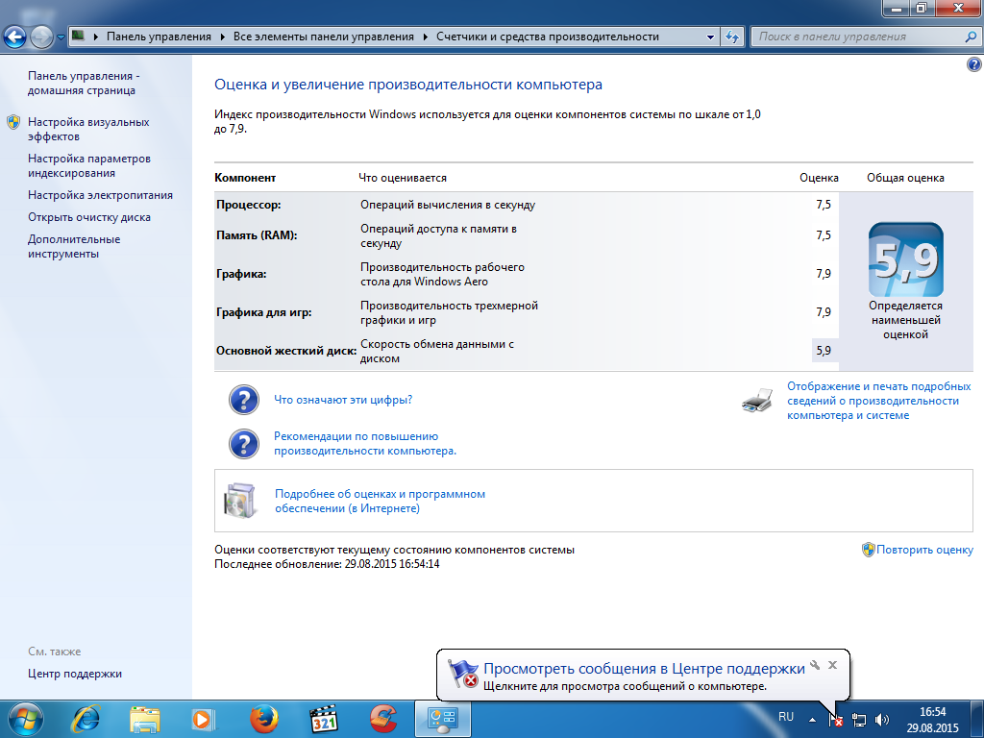Click the RU language indicator
This screenshot has height=738, width=984.
click(x=786, y=717)
